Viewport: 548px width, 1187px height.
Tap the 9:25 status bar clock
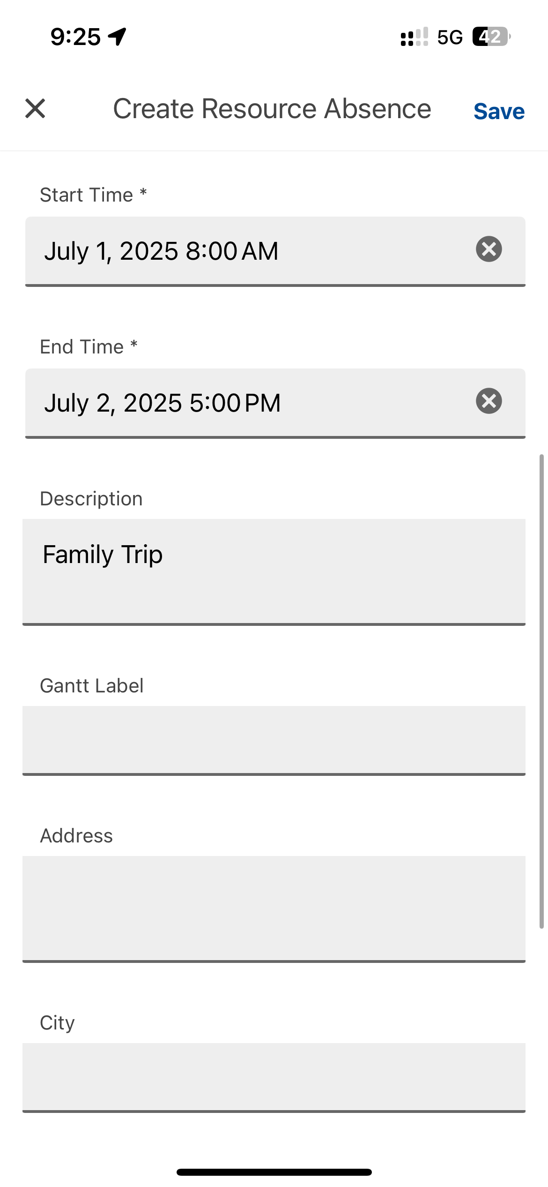click(x=75, y=37)
